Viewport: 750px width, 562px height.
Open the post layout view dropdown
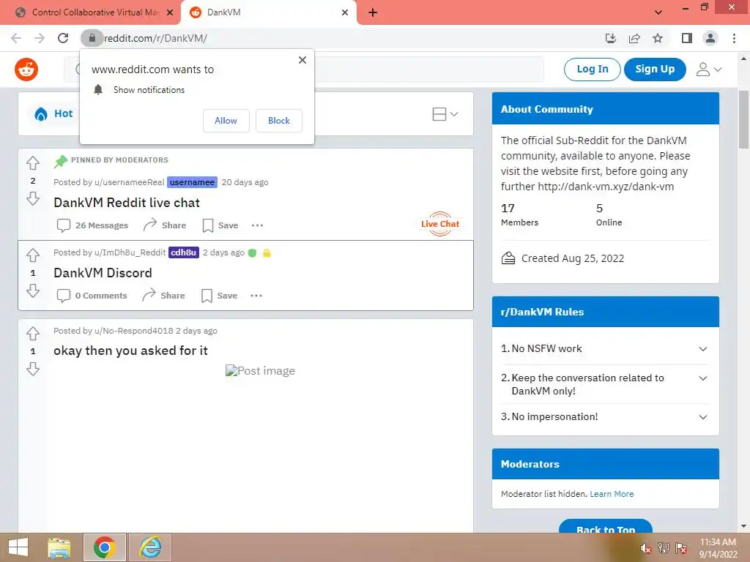click(x=445, y=113)
